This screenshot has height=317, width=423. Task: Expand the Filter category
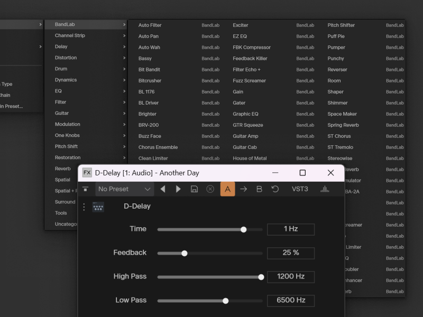(86, 102)
